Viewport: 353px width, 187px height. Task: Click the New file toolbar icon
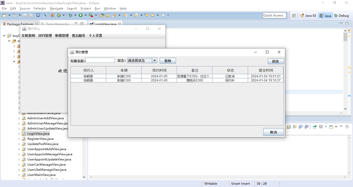pos(4,15)
